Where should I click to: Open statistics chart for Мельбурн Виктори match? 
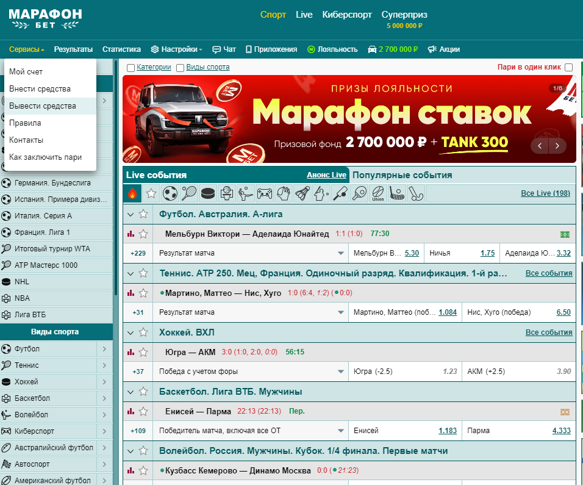click(131, 234)
